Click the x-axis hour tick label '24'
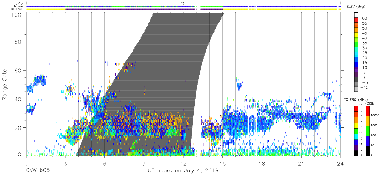The image size is (383, 177). click(341, 164)
